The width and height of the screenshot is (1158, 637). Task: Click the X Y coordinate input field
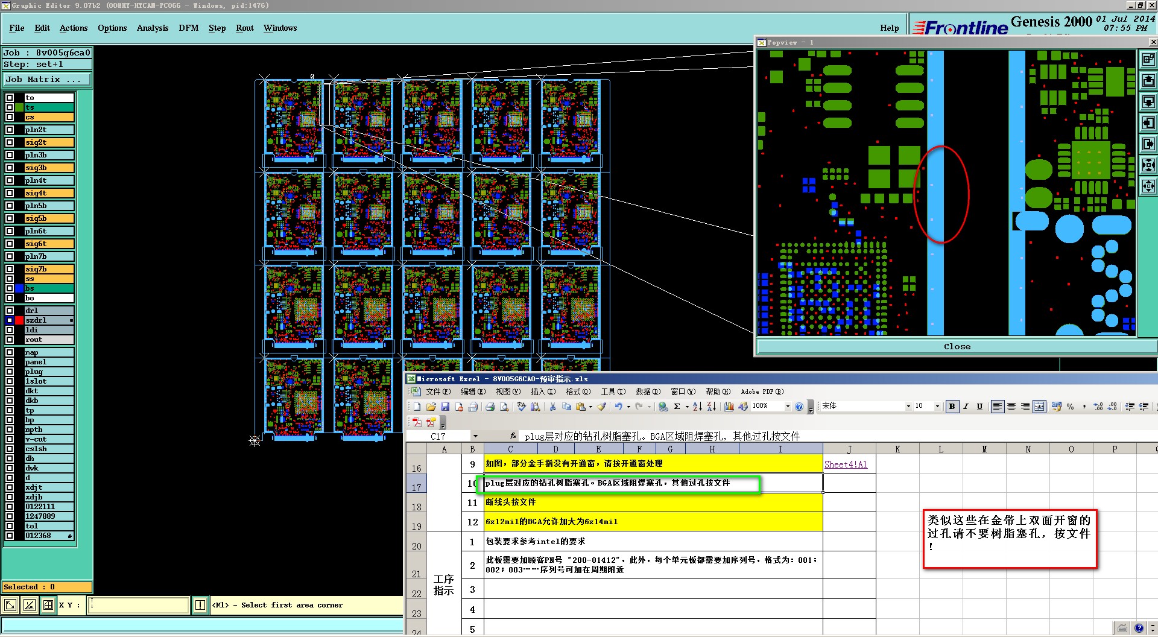pyautogui.click(x=139, y=605)
